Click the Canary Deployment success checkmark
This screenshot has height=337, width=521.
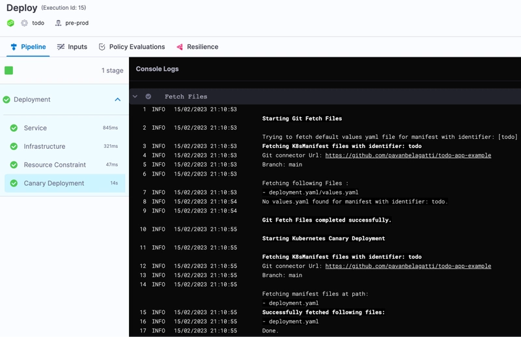tap(14, 183)
